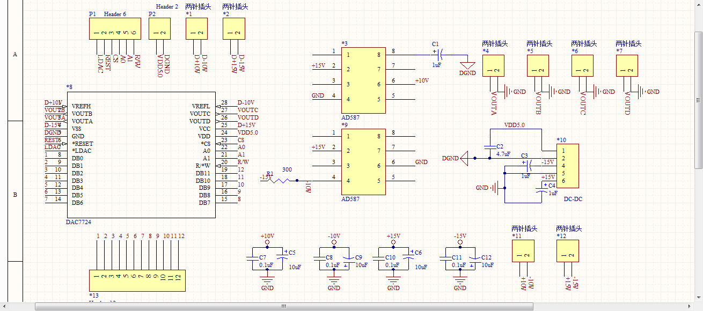Screen dimensions: 703x311
Task: Select the DAC7724 chip component
Action: (x=141, y=154)
